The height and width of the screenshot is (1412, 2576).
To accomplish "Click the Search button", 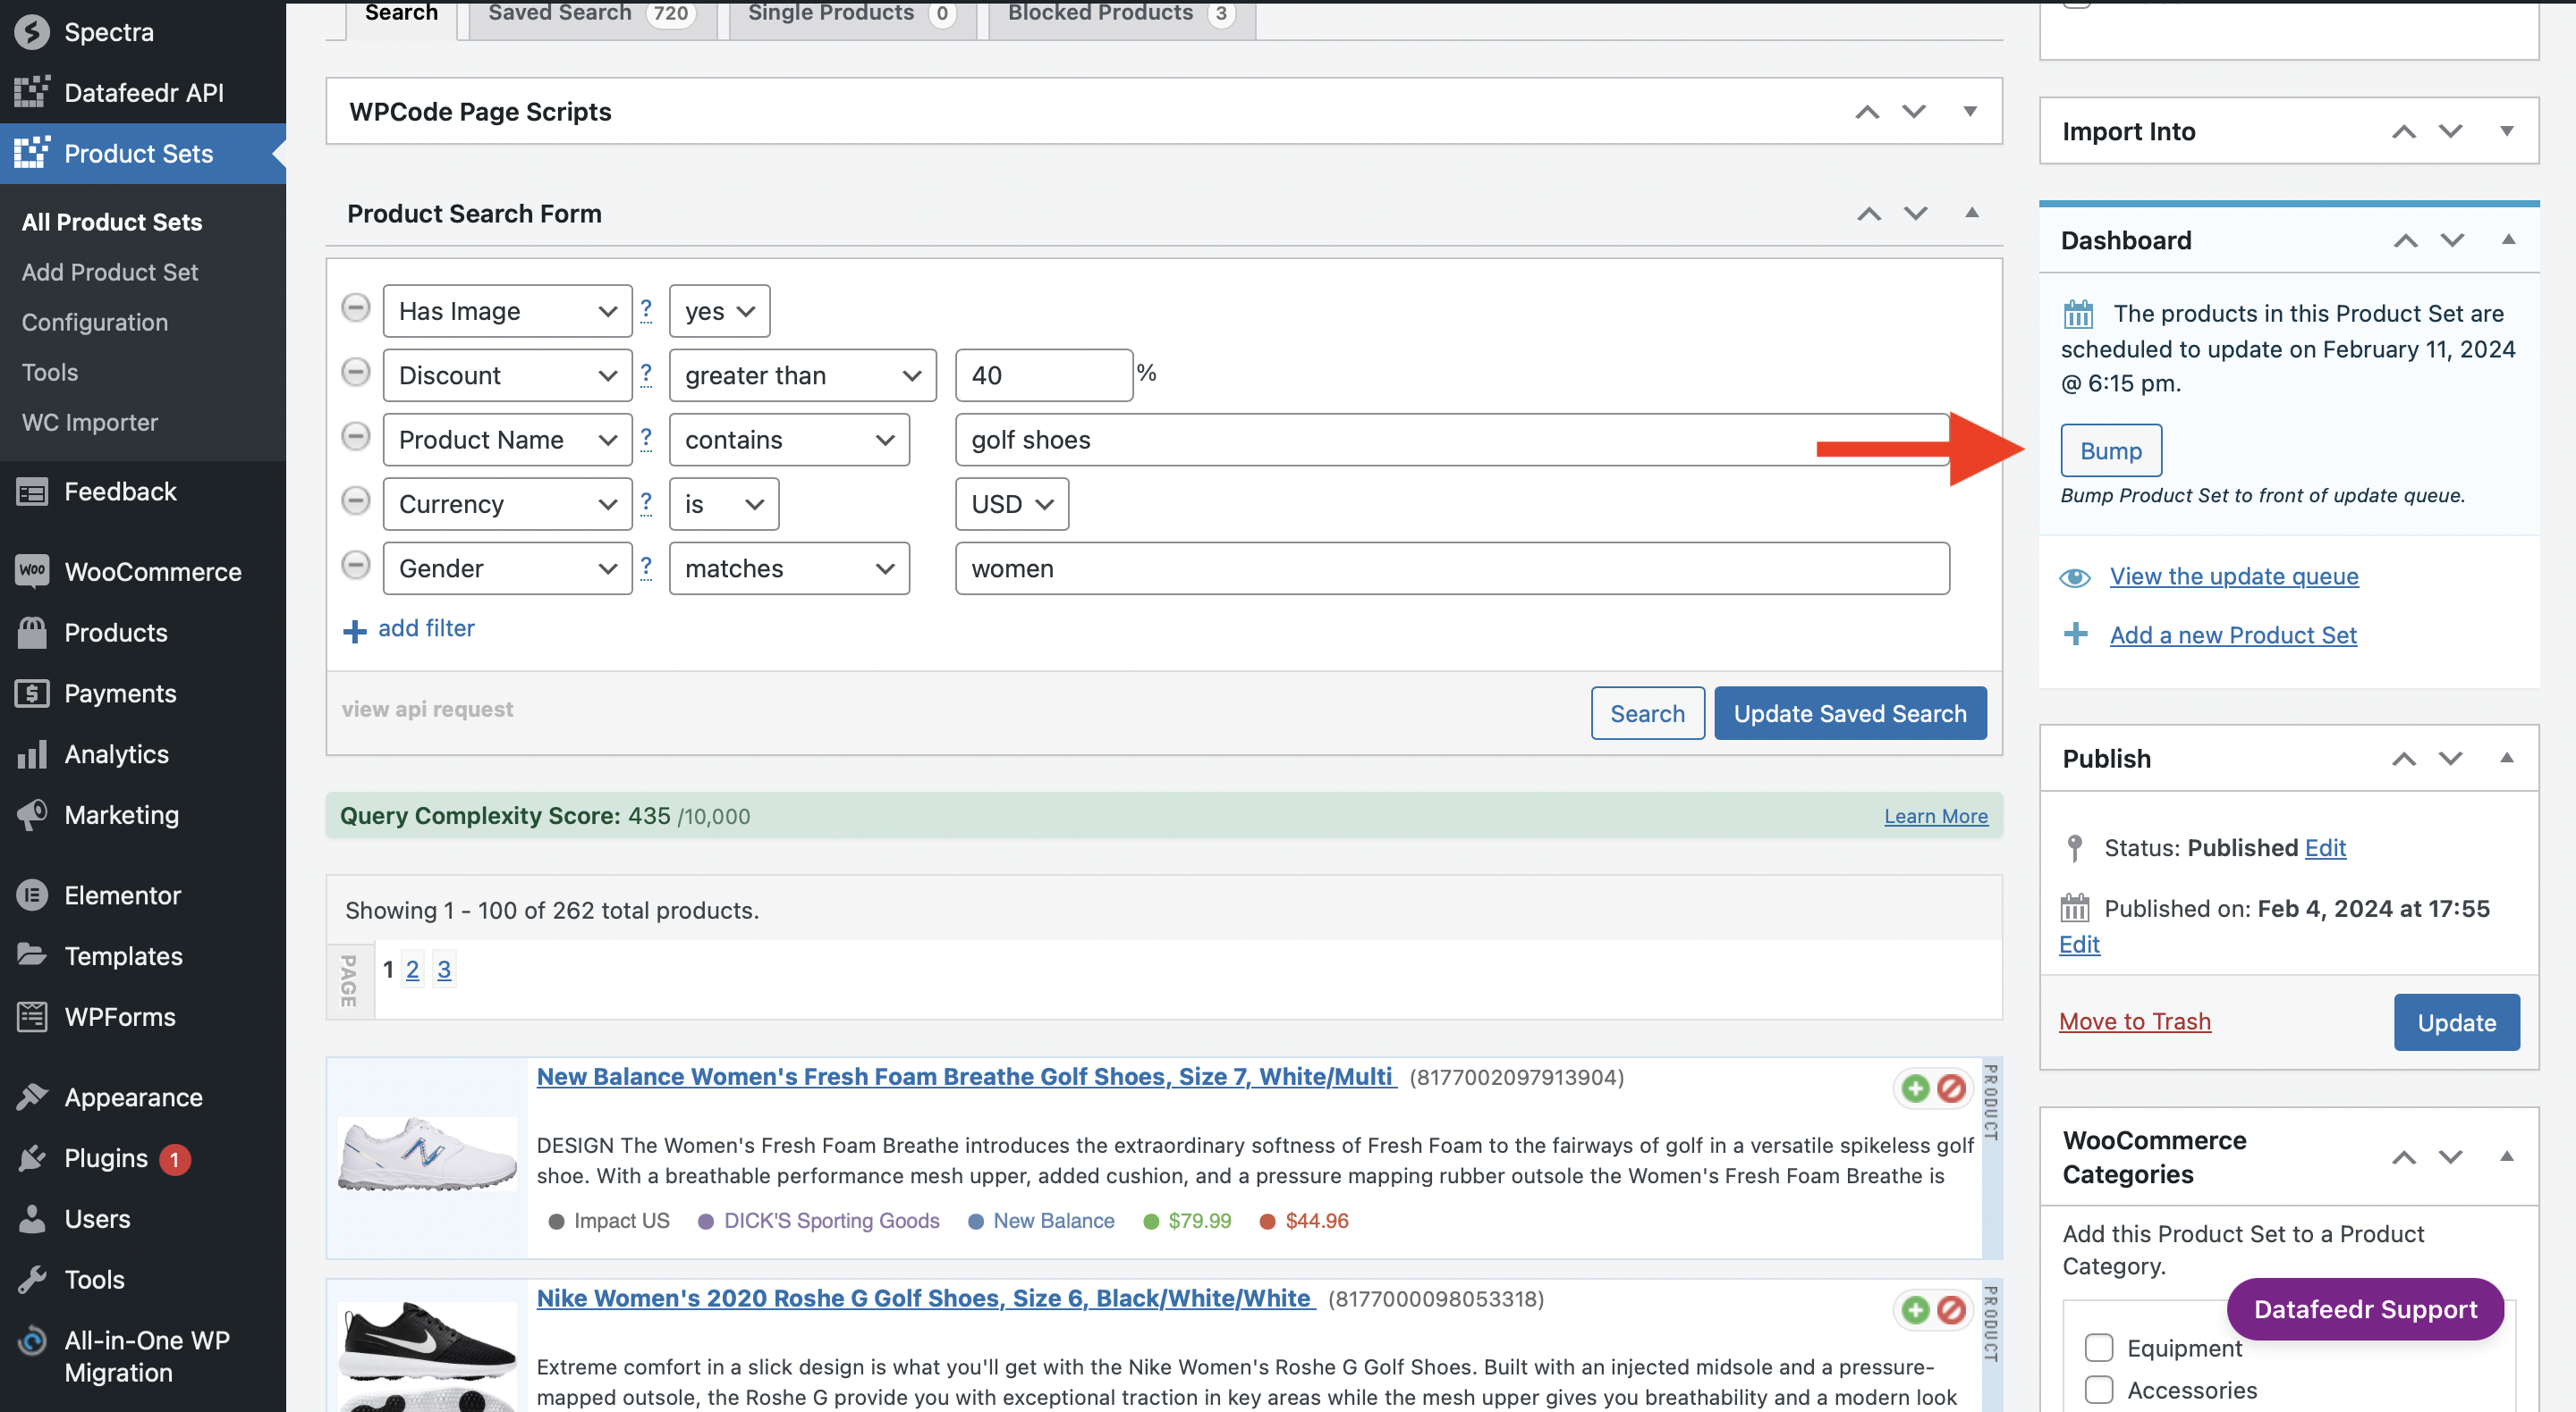I will coord(1647,713).
